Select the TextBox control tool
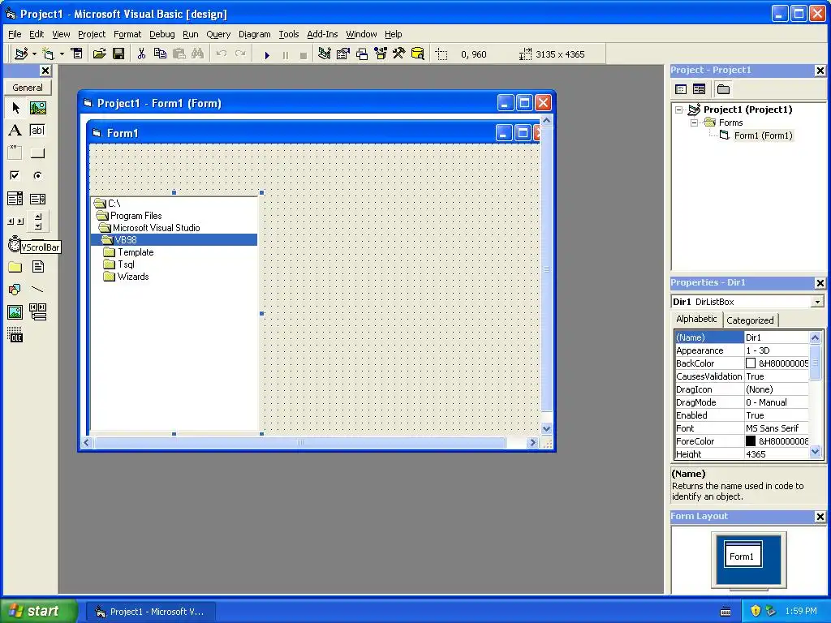This screenshot has width=831, height=623. [x=37, y=131]
